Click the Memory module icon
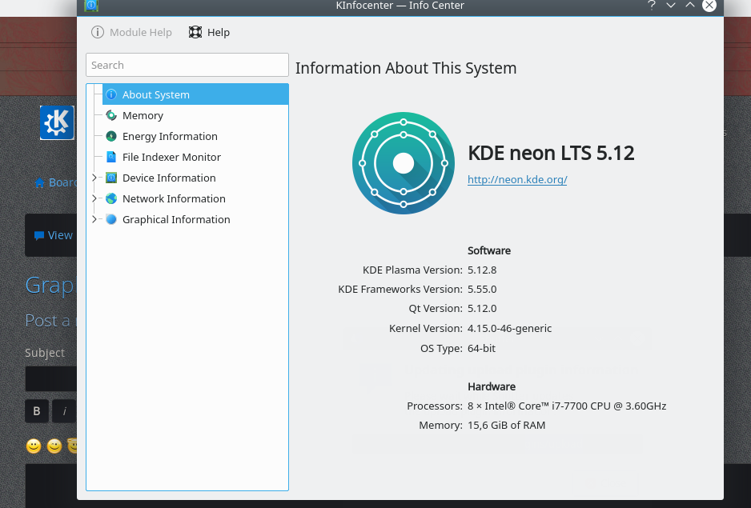The image size is (751, 508). 111,115
